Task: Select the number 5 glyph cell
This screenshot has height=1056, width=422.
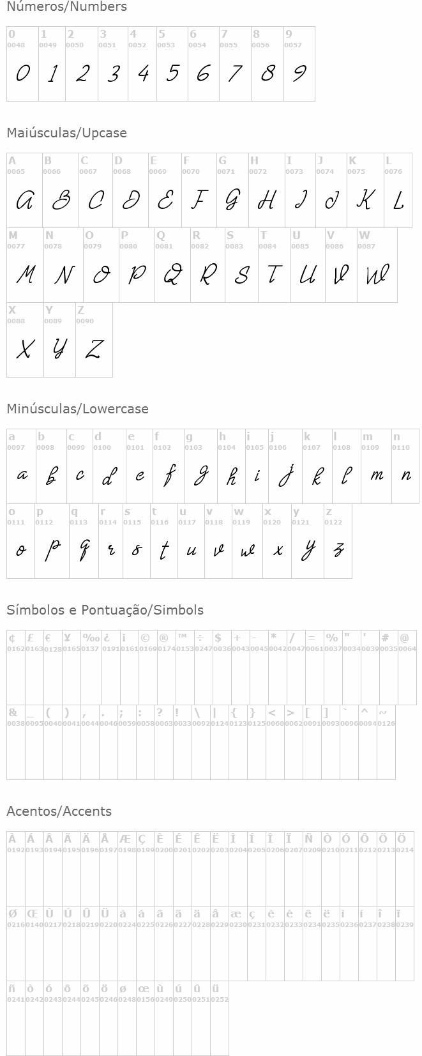Action: [x=172, y=64]
